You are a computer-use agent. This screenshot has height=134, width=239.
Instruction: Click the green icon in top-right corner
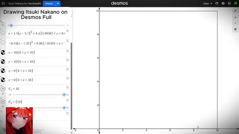point(236,3)
